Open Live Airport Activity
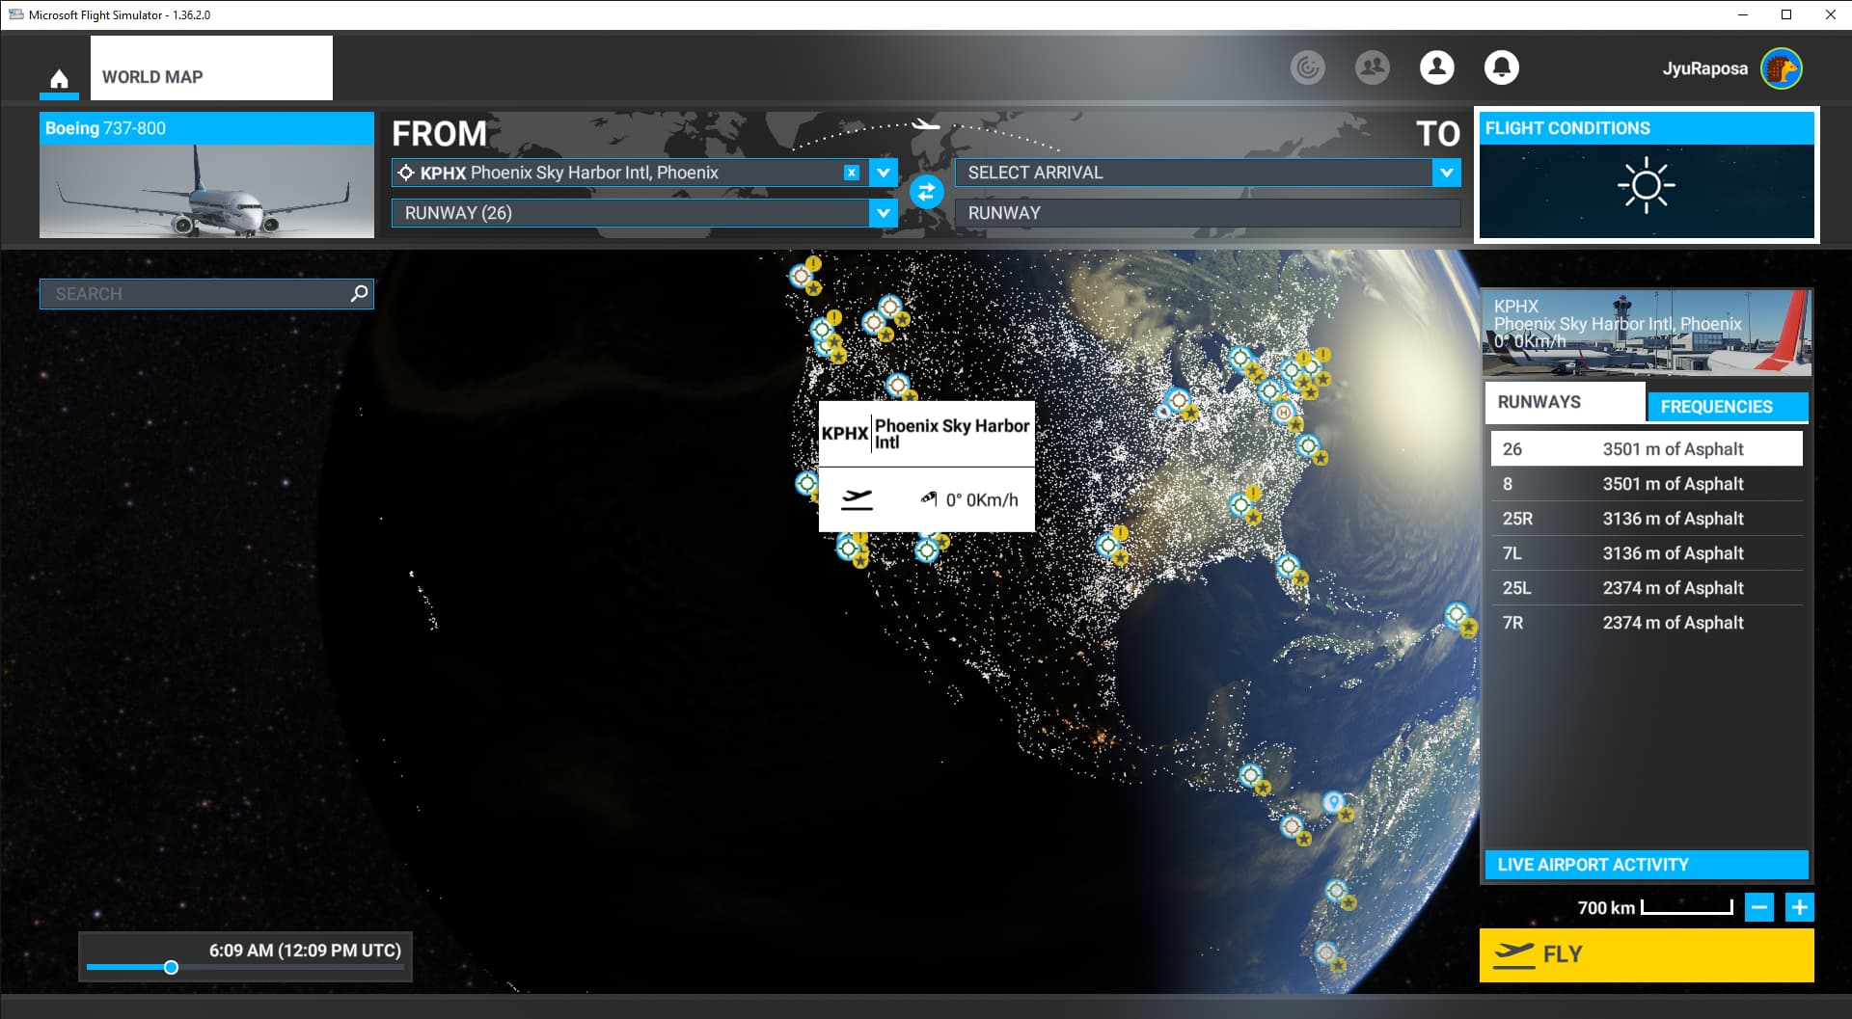This screenshot has height=1019, width=1852. click(x=1644, y=865)
